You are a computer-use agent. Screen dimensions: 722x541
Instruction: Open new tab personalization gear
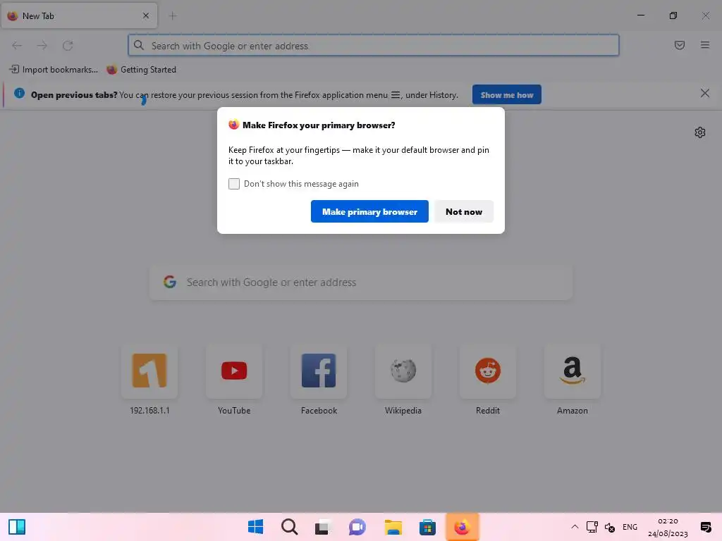[700, 132]
